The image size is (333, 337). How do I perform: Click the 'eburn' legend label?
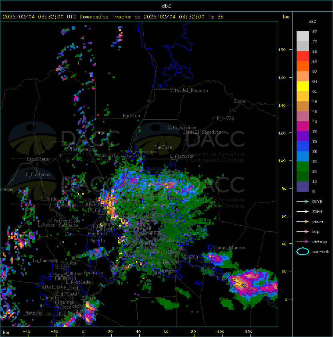318,222
